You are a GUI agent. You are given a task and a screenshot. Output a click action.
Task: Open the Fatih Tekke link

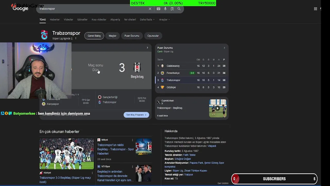189,155
